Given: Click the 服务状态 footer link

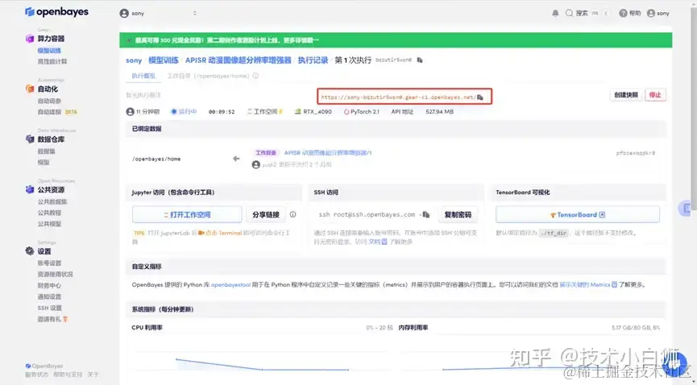Looking at the screenshot, I should pyautogui.click(x=36, y=375).
